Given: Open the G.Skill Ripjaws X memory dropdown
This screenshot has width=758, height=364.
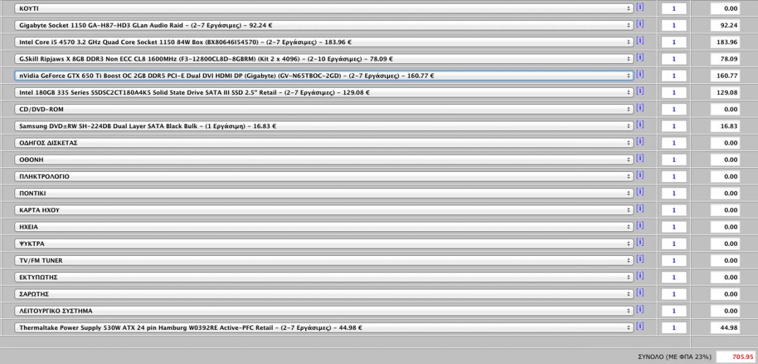Looking at the screenshot, I should point(323,59).
